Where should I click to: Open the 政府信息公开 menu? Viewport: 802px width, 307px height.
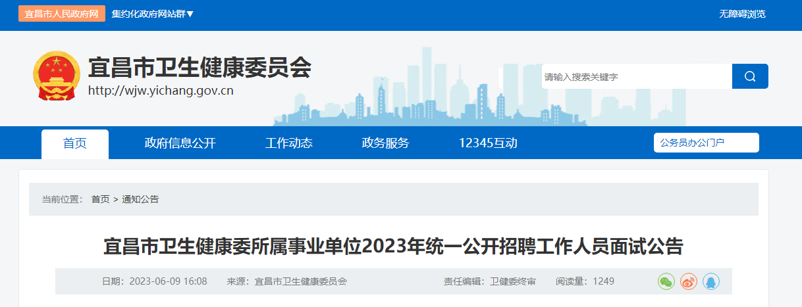[x=180, y=143]
